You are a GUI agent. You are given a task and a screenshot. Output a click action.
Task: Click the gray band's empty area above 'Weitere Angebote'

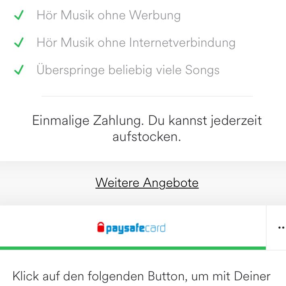(143, 168)
